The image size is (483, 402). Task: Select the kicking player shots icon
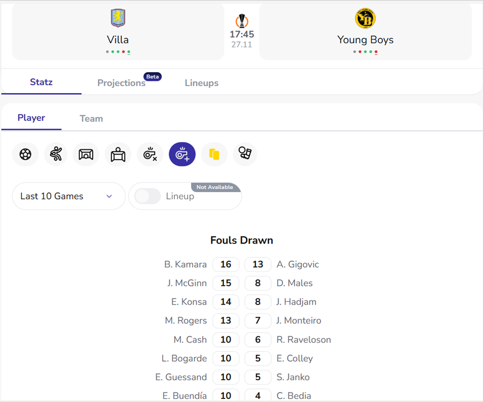click(56, 155)
